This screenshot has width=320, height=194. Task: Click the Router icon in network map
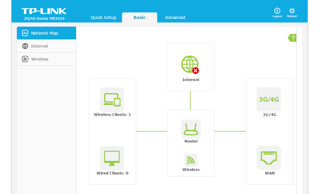[191, 129]
